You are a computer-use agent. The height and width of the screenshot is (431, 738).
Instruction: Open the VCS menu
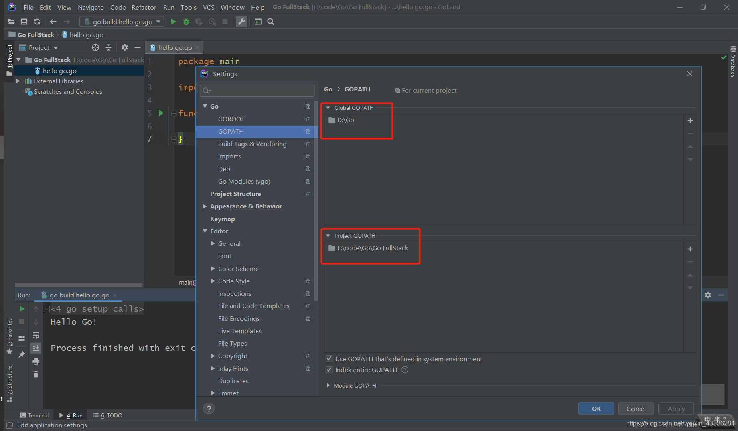click(209, 7)
